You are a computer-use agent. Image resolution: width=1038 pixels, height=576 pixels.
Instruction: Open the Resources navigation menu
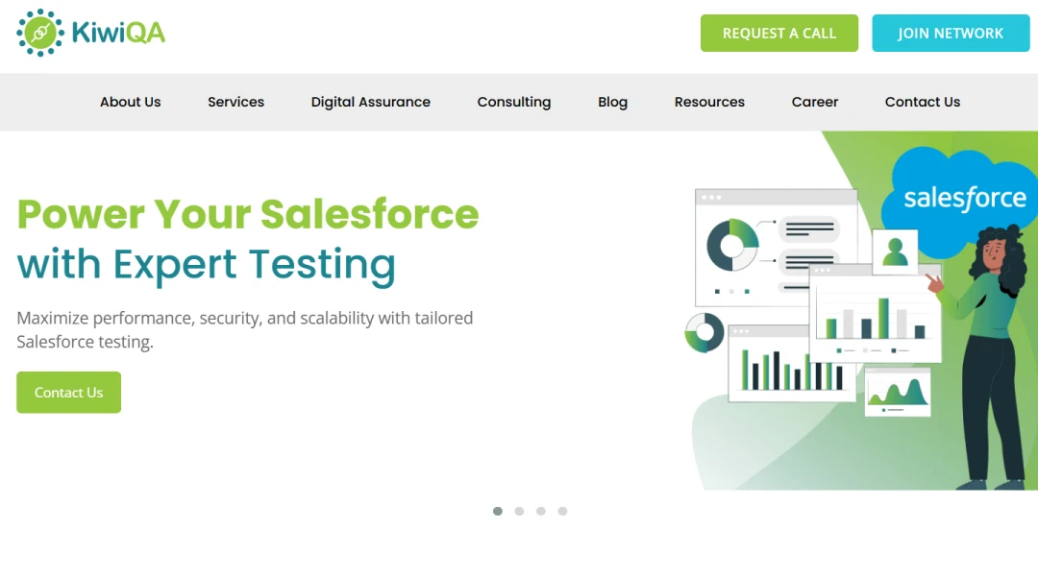tap(709, 102)
